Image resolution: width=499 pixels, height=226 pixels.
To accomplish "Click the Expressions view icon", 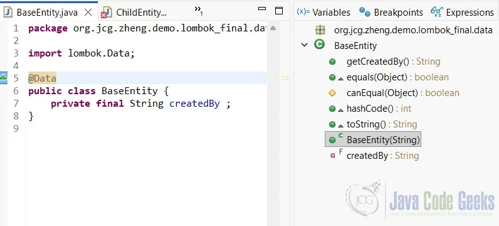I will coord(437,12).
